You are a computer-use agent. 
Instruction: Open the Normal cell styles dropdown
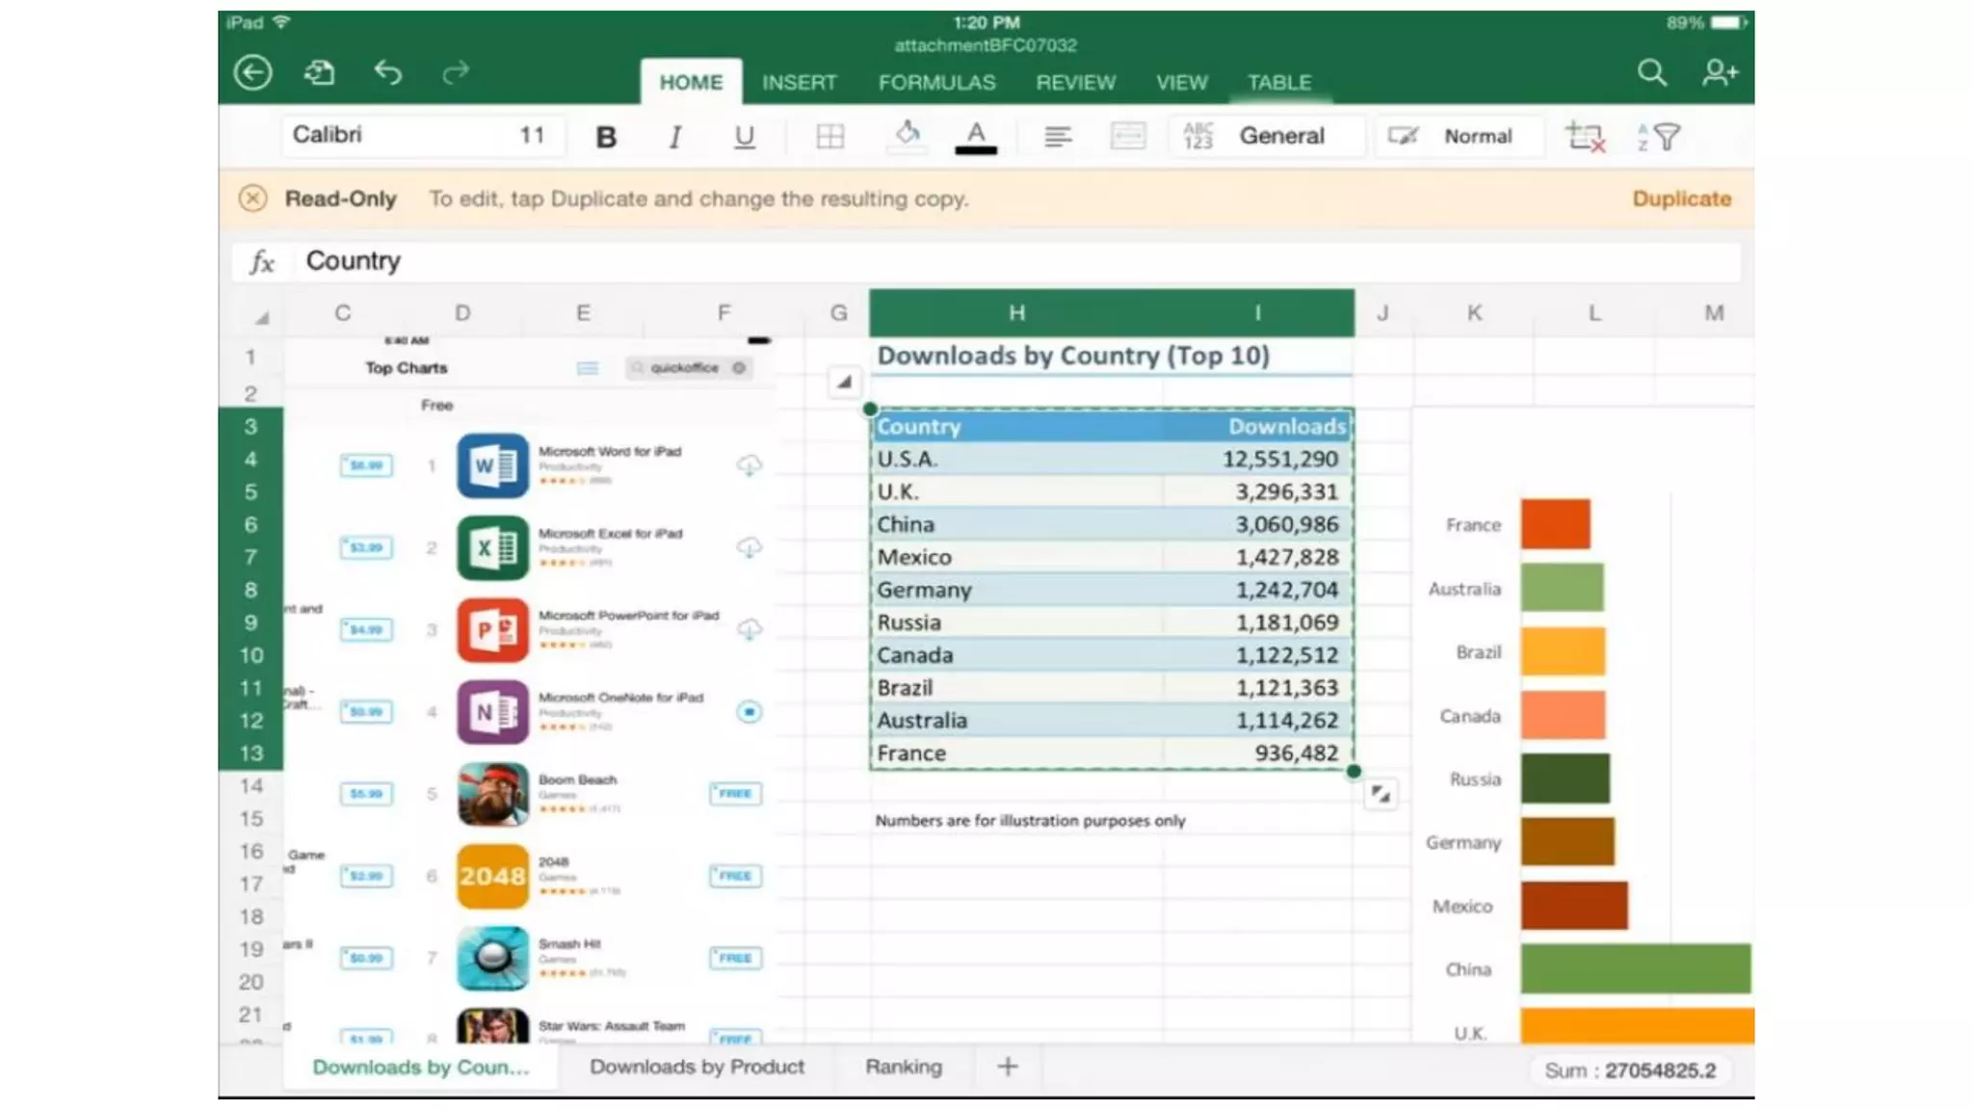[1476, 136]
